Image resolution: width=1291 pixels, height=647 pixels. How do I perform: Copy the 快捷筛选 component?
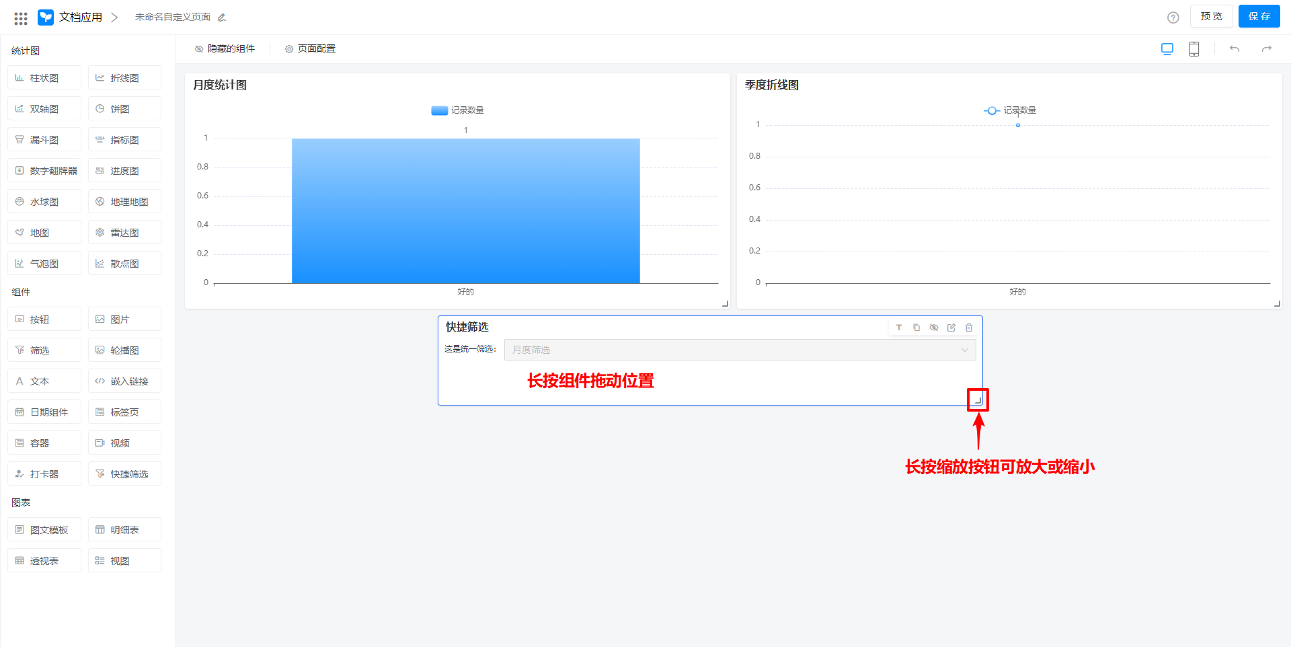pyautogui.click(x=916, y=328)
